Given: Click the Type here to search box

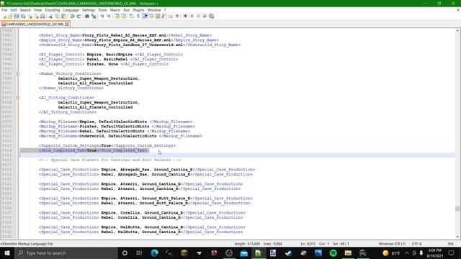Looking at the screenshot, I should click(66, 253).
